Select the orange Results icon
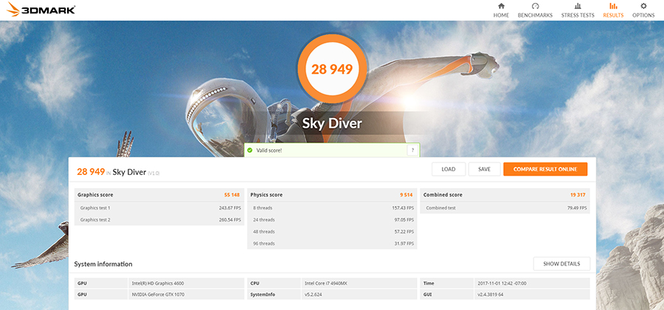Image resolution: width=664 pixels, height=310 pixels. coord(613,7)
